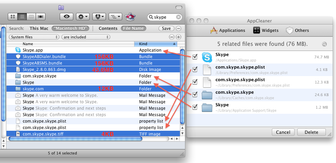Click the ~/Library/Preferences plist file icon

(x=207, y=83)
